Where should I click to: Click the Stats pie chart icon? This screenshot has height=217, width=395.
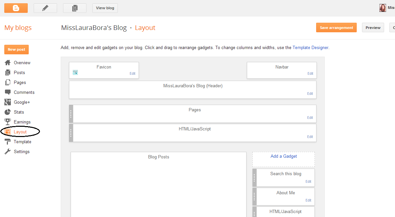[x=8, y=112]
